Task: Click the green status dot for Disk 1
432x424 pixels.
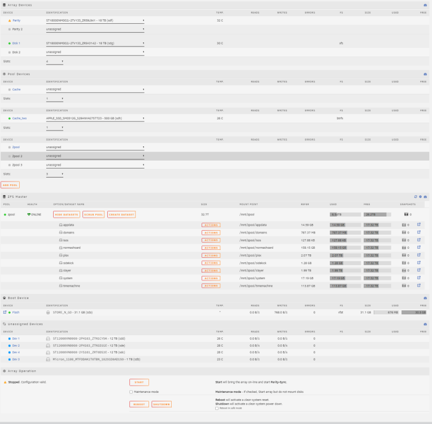Action: coord(10,44)
